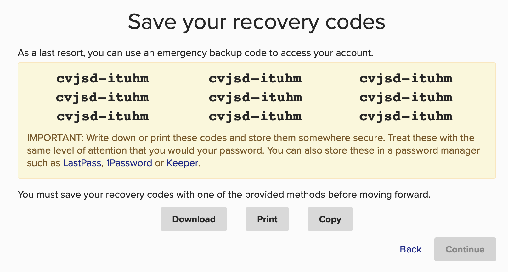Pick the center recovery code in the grid
Viewport: 508px width, 272px height.
coord(255,97)
